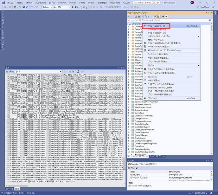Toggle word wrap in Output panel
The width and height of the screenshot is (218, 195).
(x=82, y=71)
